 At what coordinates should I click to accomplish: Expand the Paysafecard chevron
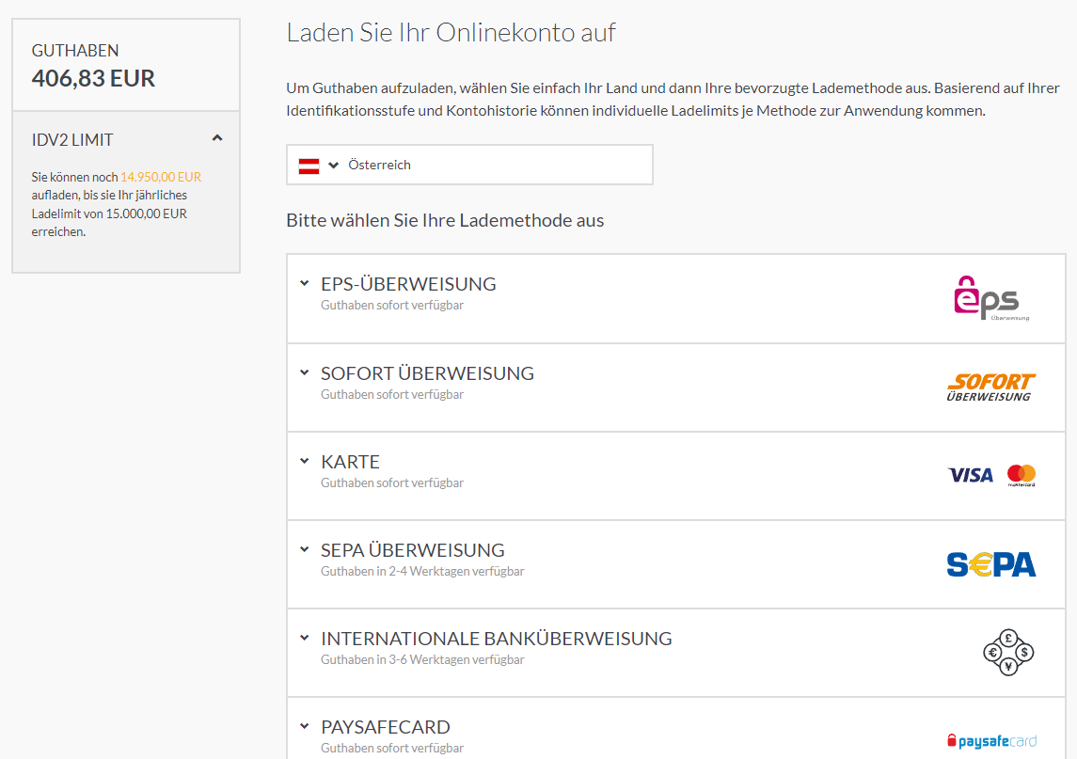tap(304, 726)
